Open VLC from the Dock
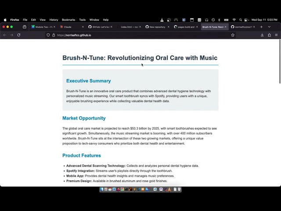Image resolution: width=281 pixels, height=211 pixels. 169,189
